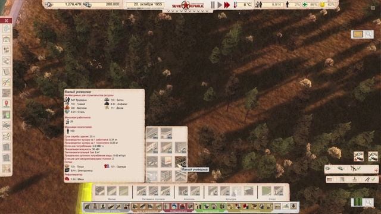Screen dimensions: 381x214
Task: Open the green book icon at bottom right
Action: click(357, 202)
